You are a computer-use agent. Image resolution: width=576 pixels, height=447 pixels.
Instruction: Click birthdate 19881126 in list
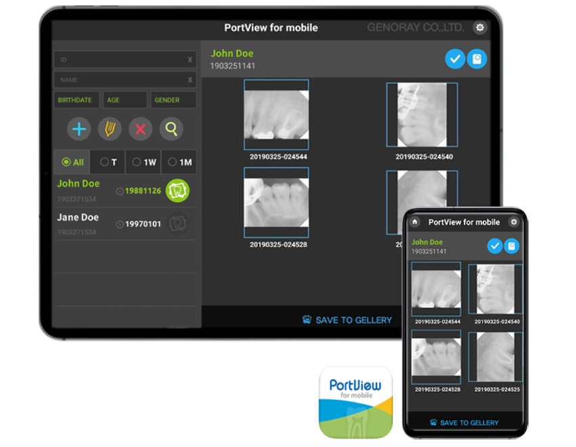point(143,191)
